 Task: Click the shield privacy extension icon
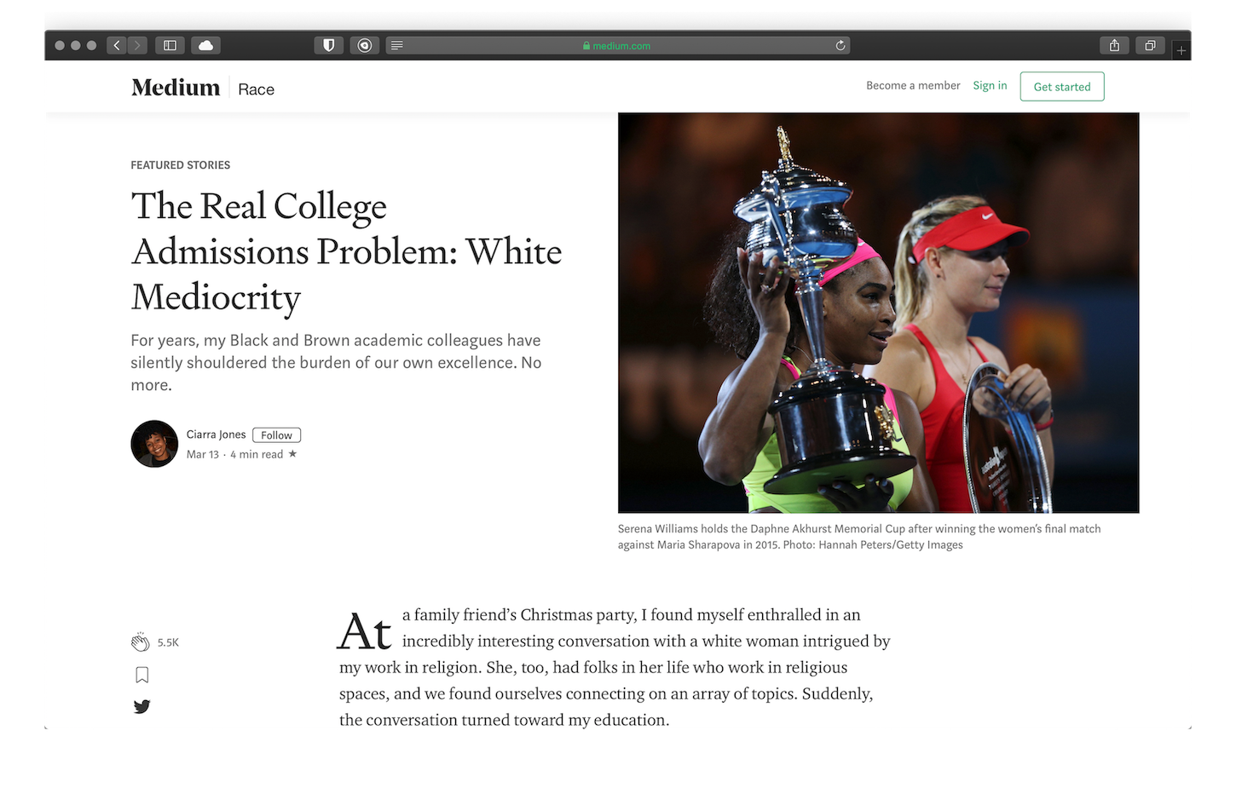[x=328, y=45]
